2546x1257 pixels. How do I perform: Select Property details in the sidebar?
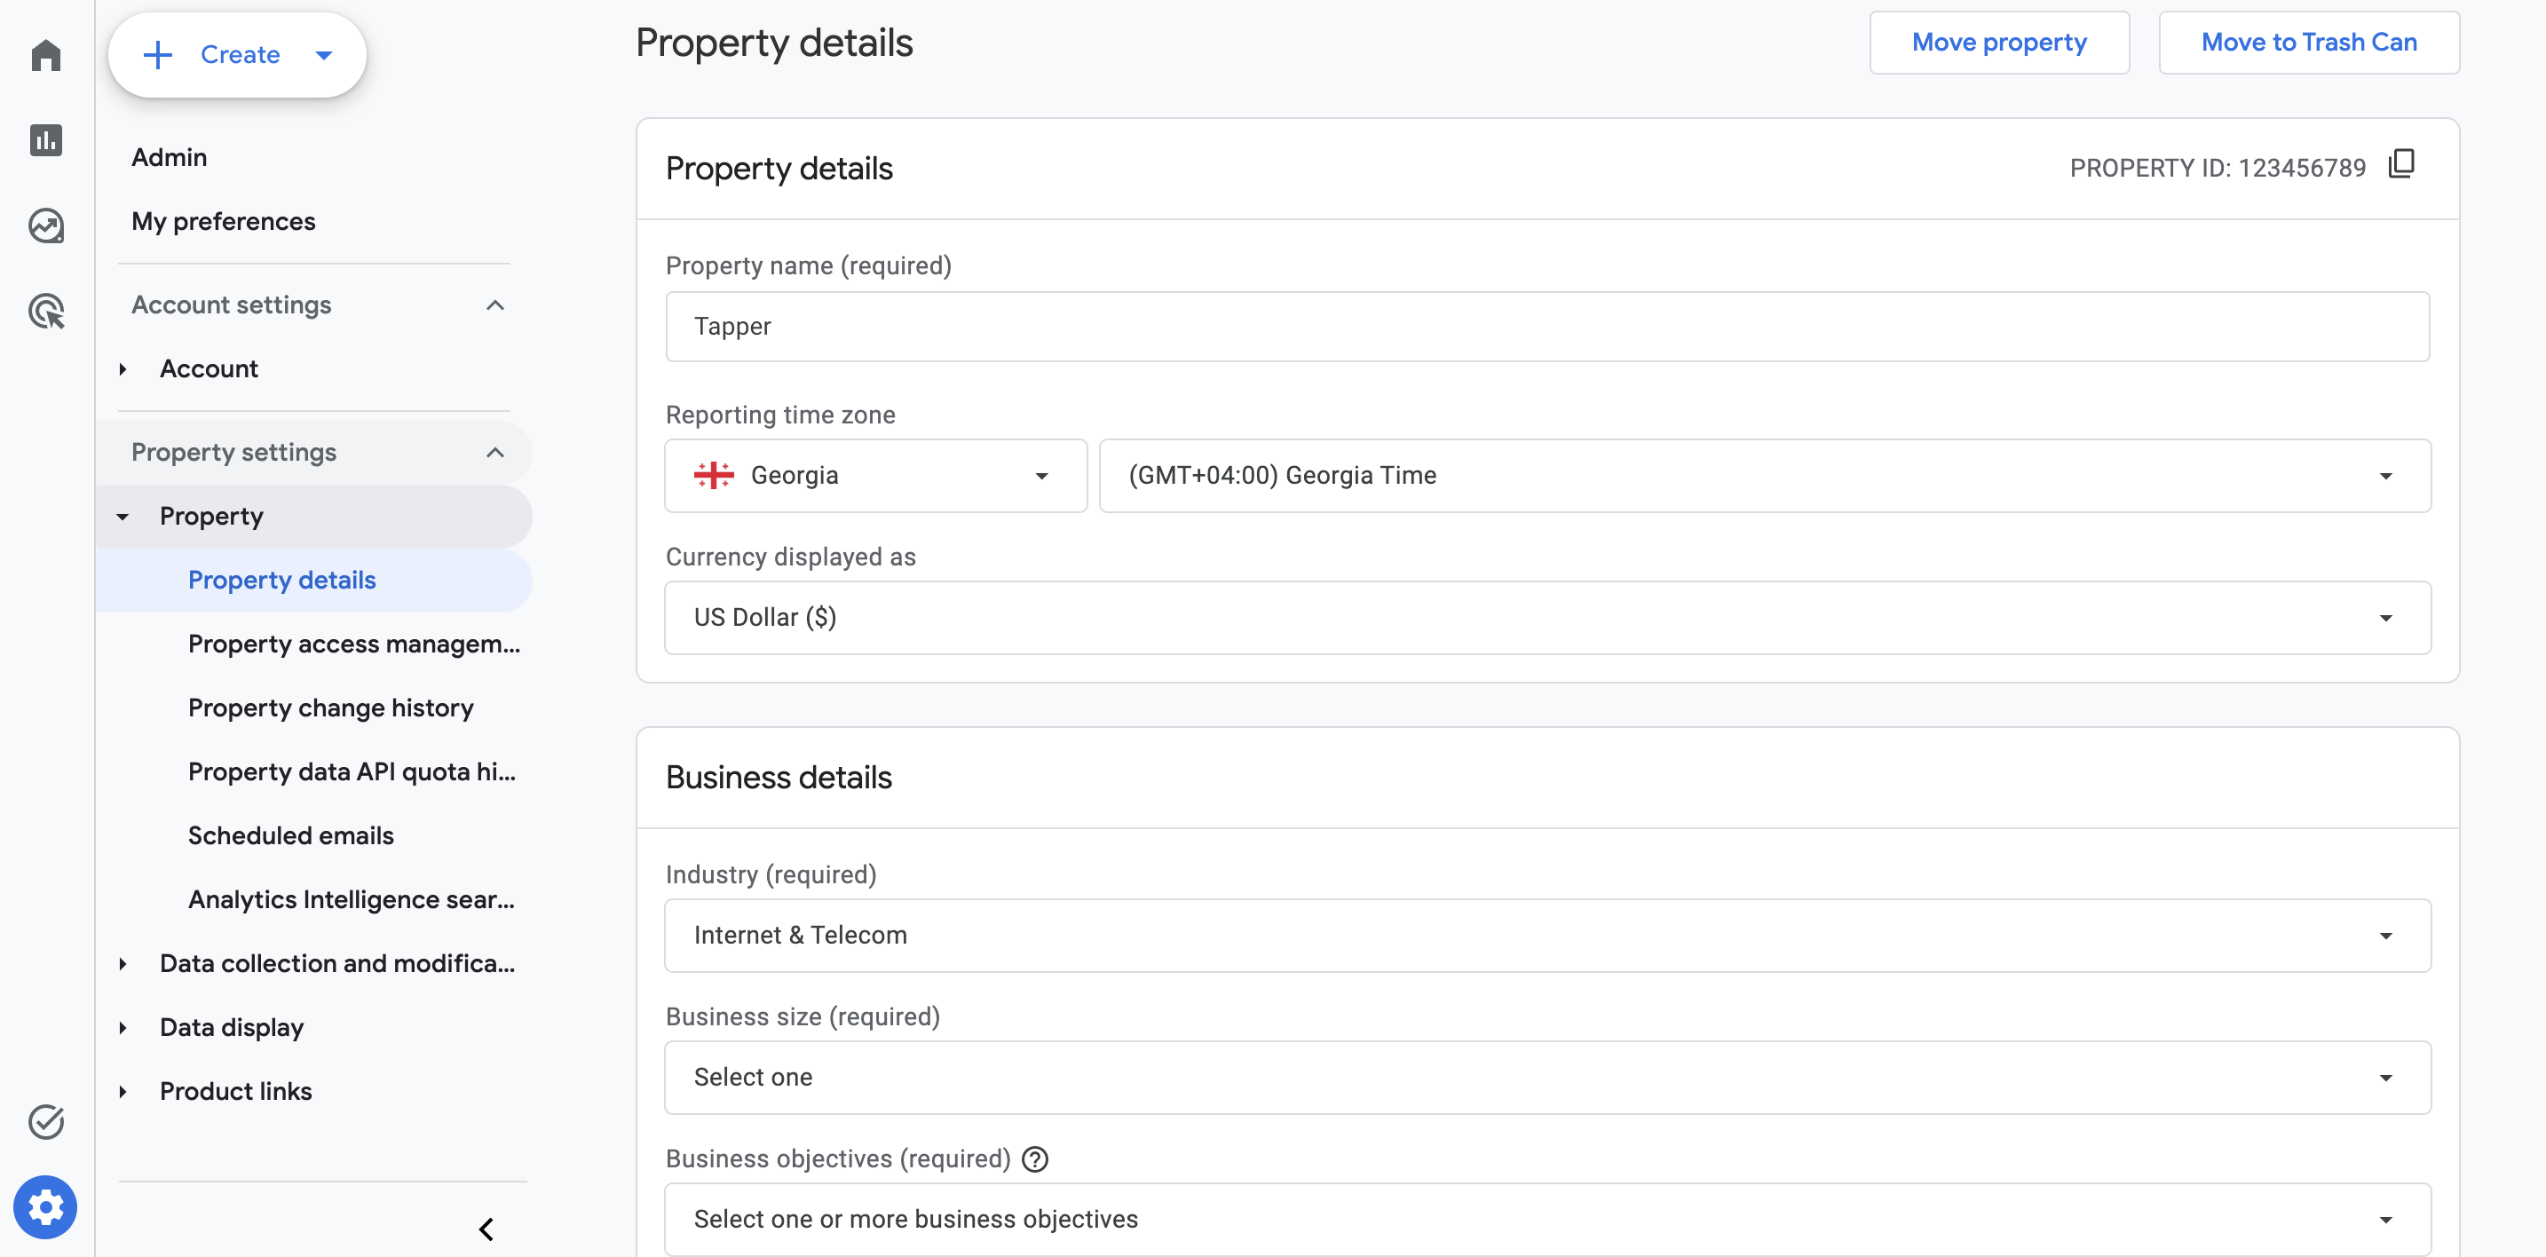click(281, 580)
